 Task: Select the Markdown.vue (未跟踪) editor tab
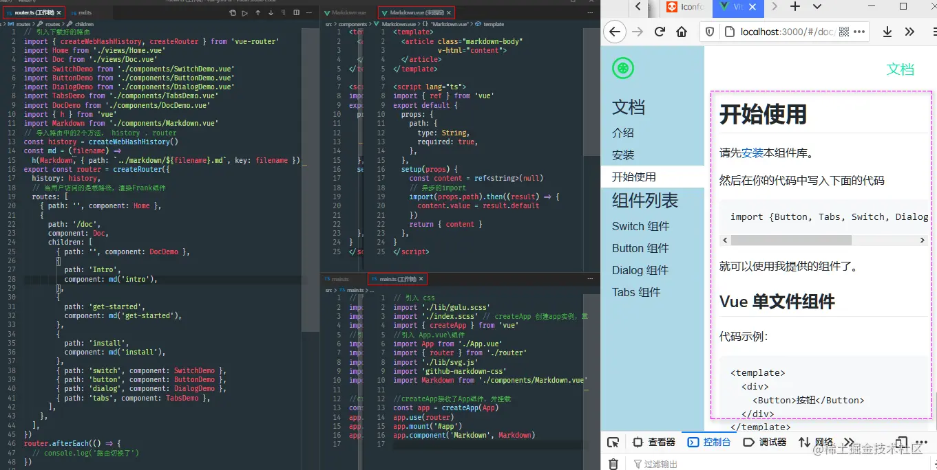pos(416,12)
